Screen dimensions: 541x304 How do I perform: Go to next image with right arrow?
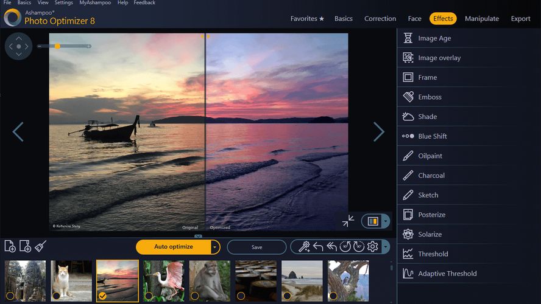tap(378, 131)
